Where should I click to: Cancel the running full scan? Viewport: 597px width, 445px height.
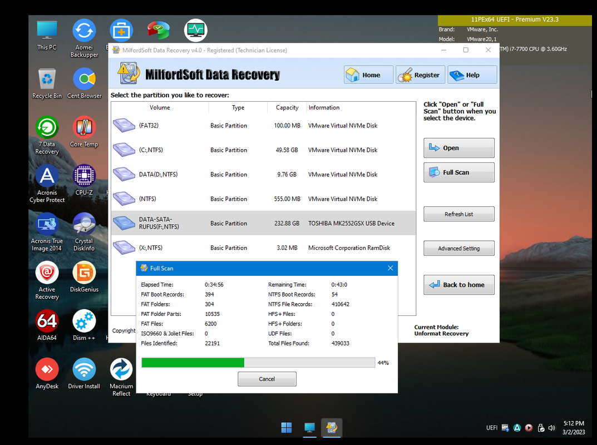point(267,379)
